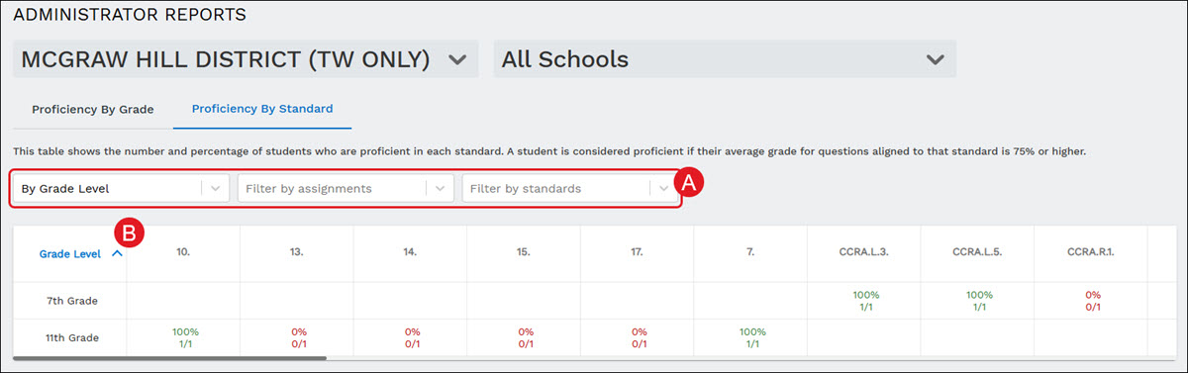
Task: Click 7th Grade CCRA.L.5. 100% cell
Action: pyautogui.click(x=977, y=301)
